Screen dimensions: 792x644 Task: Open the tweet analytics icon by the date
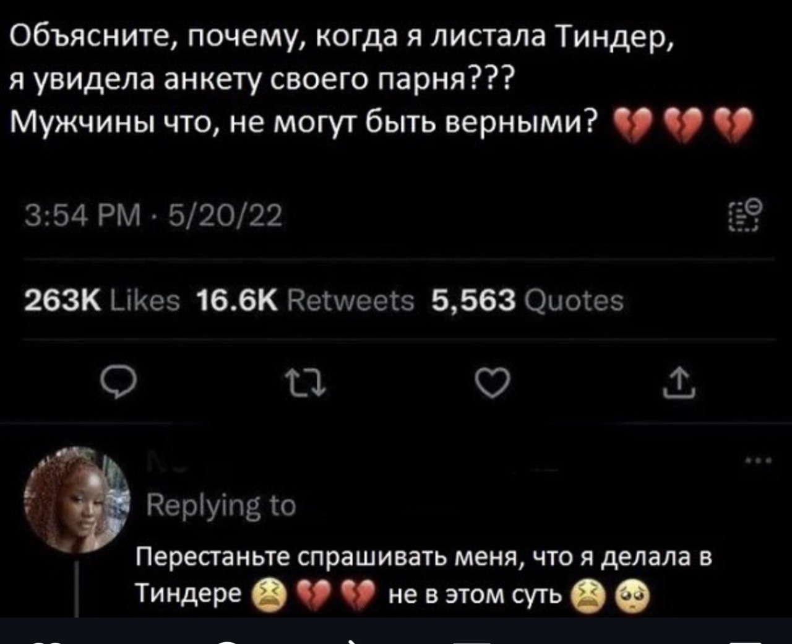[742, 217]
